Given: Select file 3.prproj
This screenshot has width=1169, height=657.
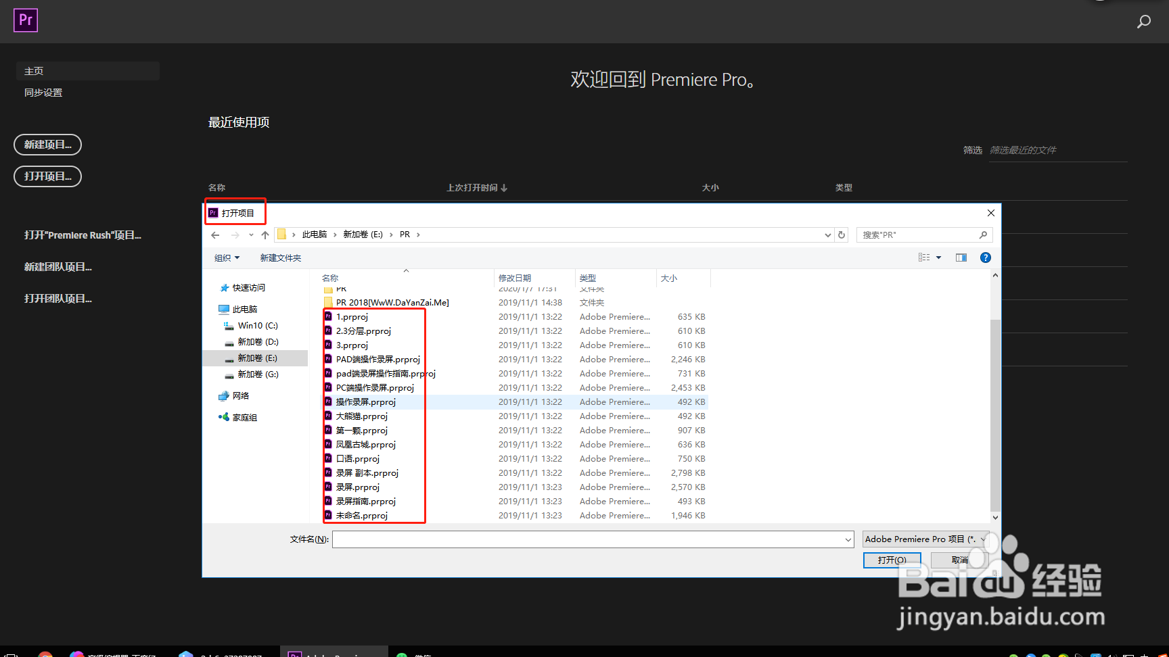Looking at the screenshot, I should click(352, 345).
